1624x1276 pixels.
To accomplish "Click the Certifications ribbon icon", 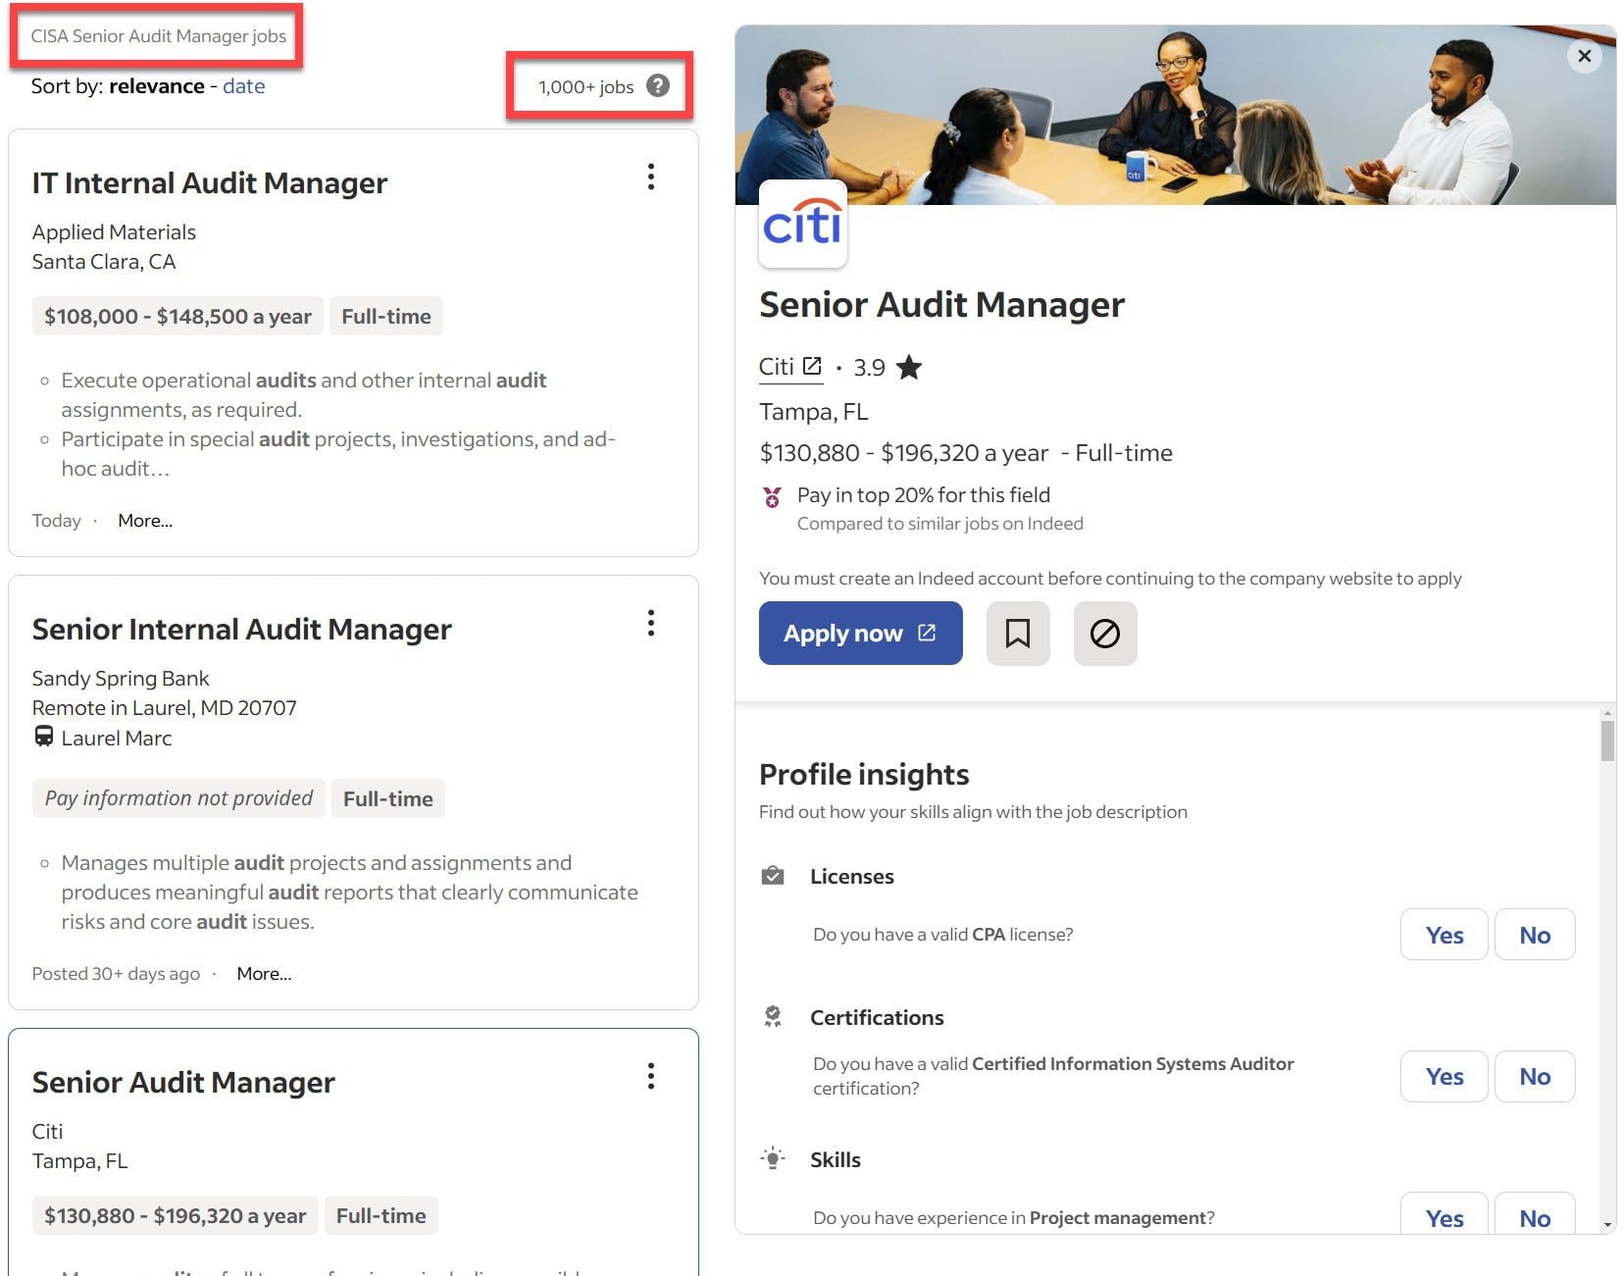I will coord(773,1016).
